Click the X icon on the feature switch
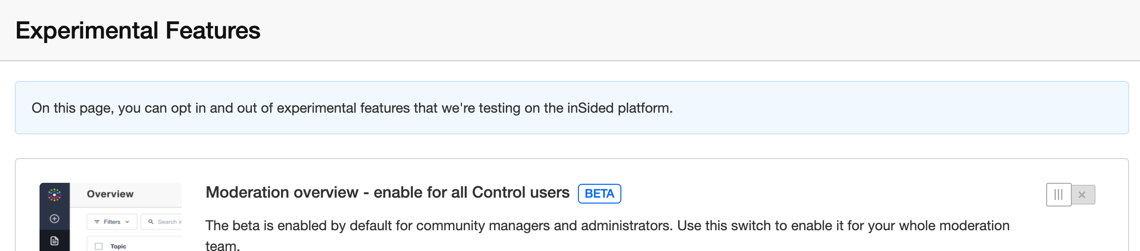1140x251 pixels. pyautogui.click(x=1082, y=195)
